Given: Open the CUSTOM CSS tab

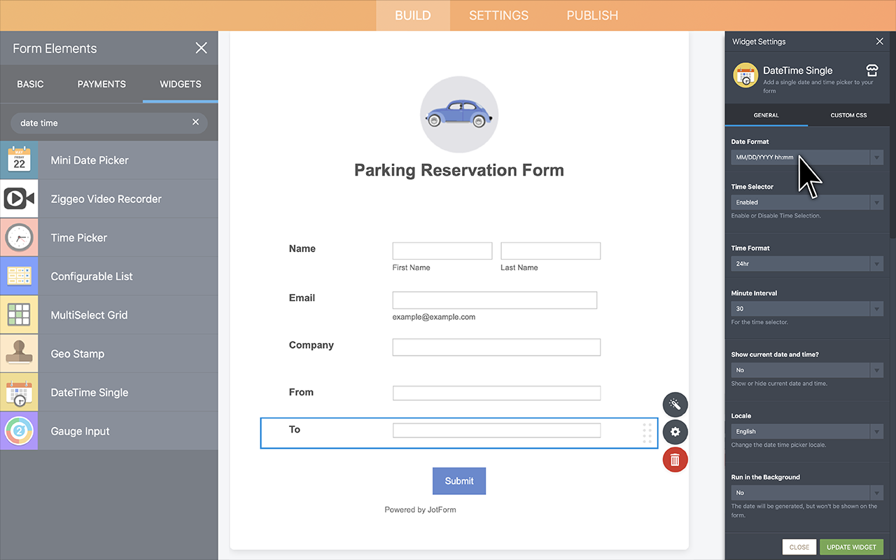Looking at the screenshot, I should tap(848, 115).
